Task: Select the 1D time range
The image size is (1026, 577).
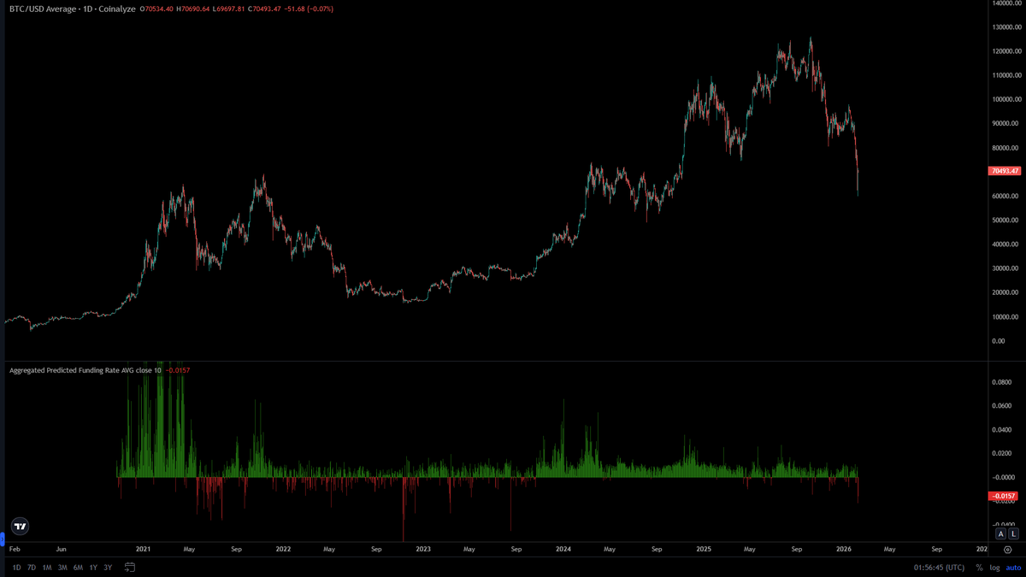Action: (x=16, y=568)
